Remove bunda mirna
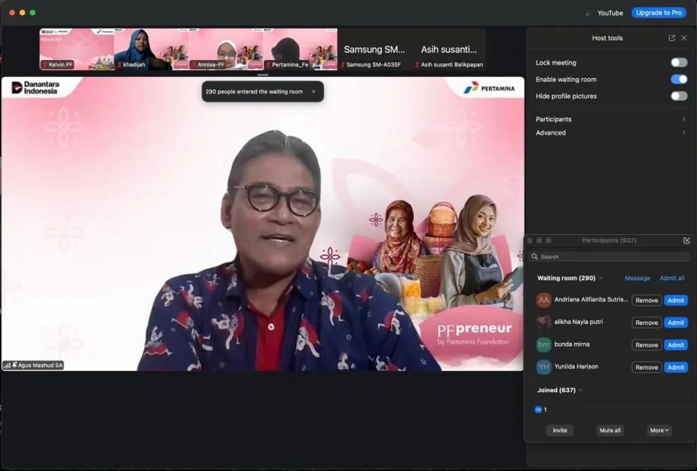This screenshot has width=697, height=471. (x=647, y=345)
